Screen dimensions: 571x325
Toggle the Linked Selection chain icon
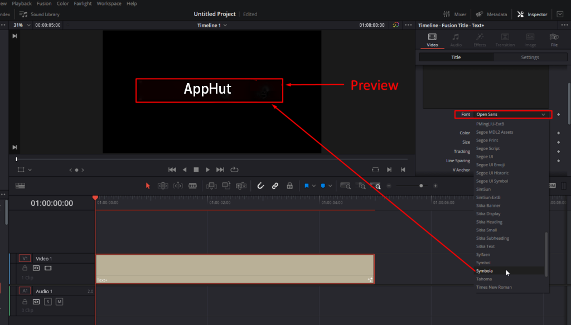pos(275,186)
